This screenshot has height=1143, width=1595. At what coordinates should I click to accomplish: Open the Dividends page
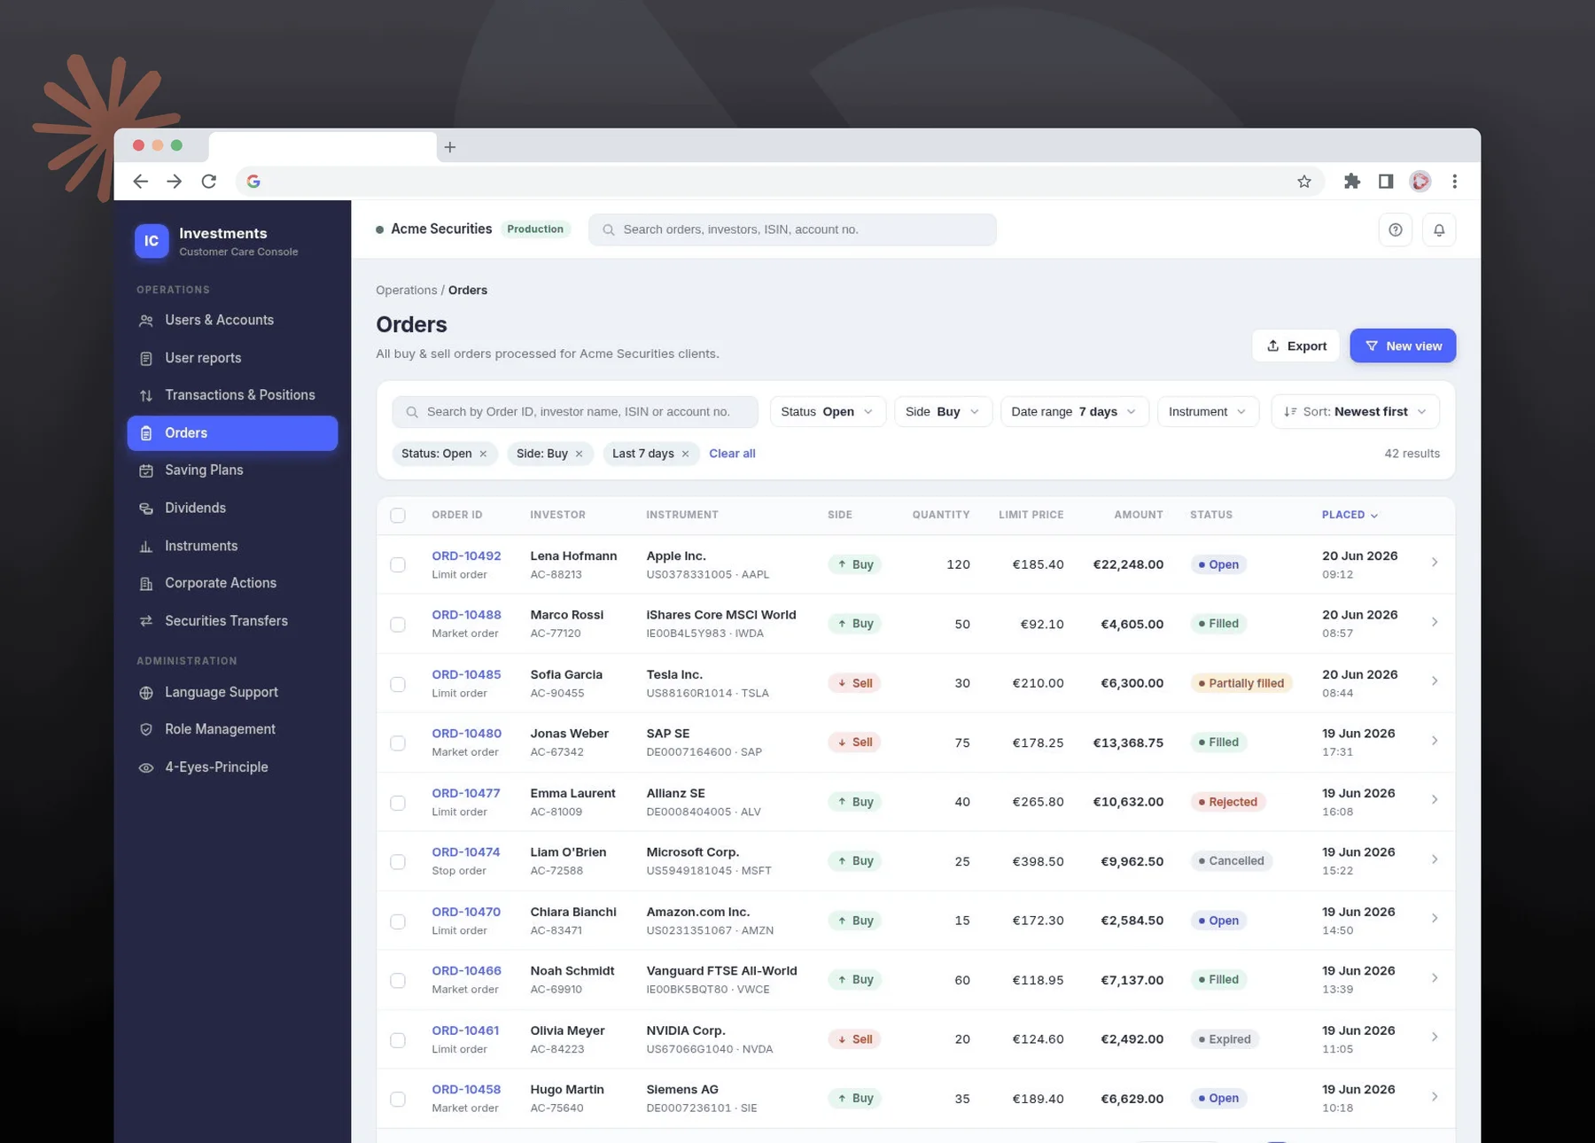232,508
